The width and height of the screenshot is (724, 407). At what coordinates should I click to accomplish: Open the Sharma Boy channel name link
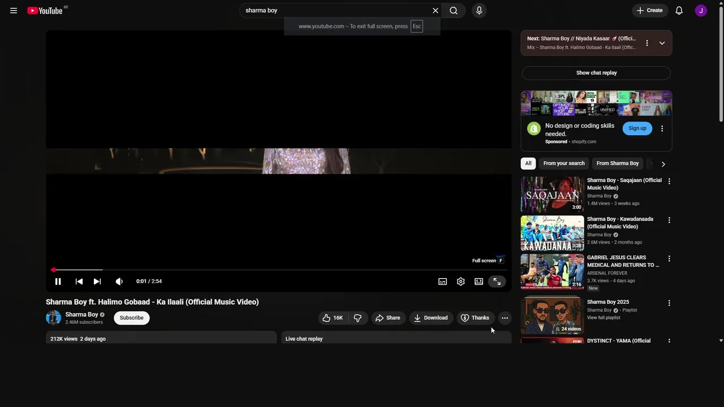click(x=81, y=315)
